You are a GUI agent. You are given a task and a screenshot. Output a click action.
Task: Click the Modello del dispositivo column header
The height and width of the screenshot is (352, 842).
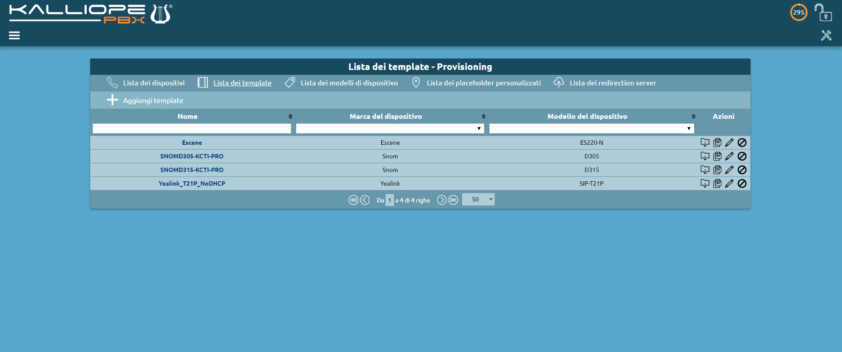tap(587, 116)
